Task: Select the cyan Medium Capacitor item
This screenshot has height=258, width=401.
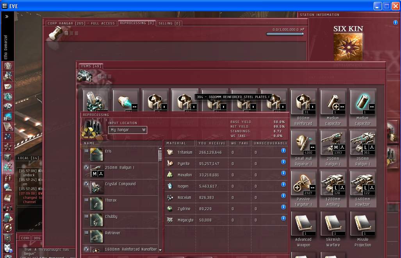Action: 363,107
